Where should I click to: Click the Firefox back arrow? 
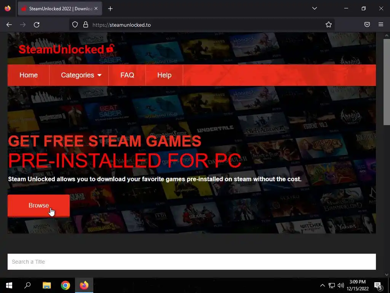9,25
